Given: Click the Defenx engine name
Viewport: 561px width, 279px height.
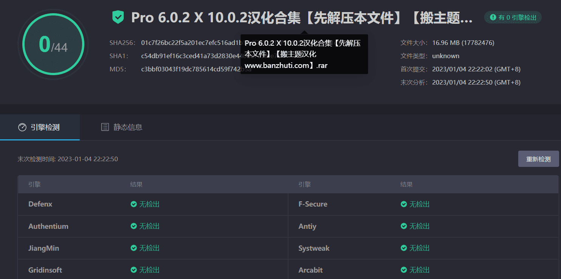Looking at the screenshot, I should [40, 204].
